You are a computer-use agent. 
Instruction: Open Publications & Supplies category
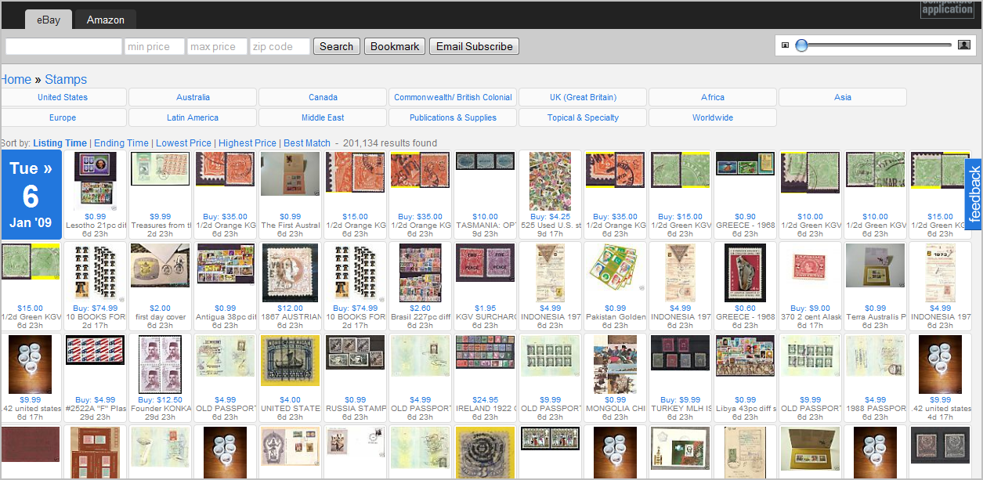point(453,117)
